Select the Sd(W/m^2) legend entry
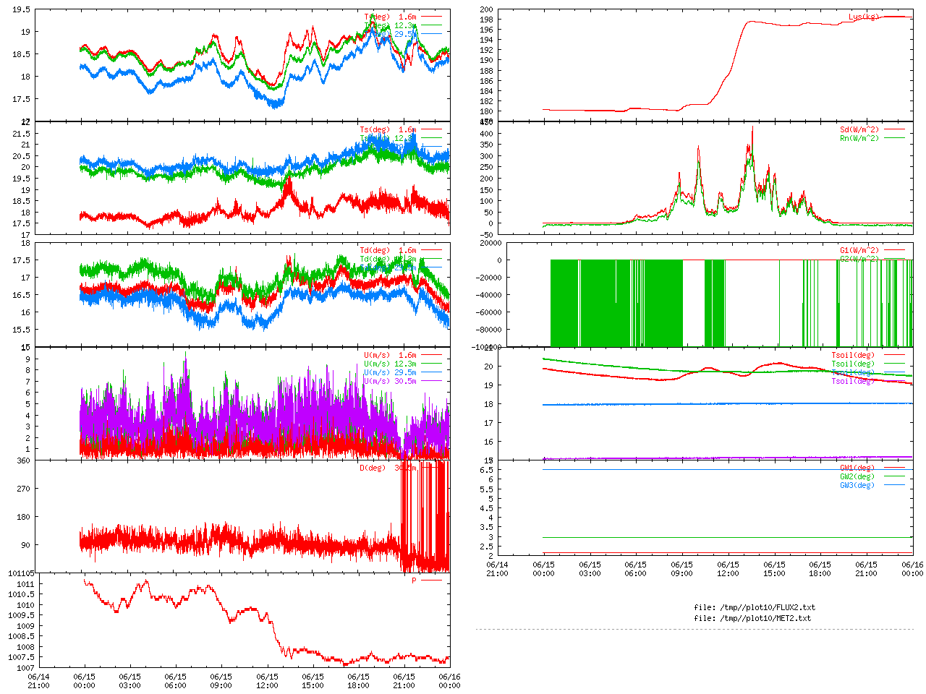The image size is (926, 694). point(859,130)
